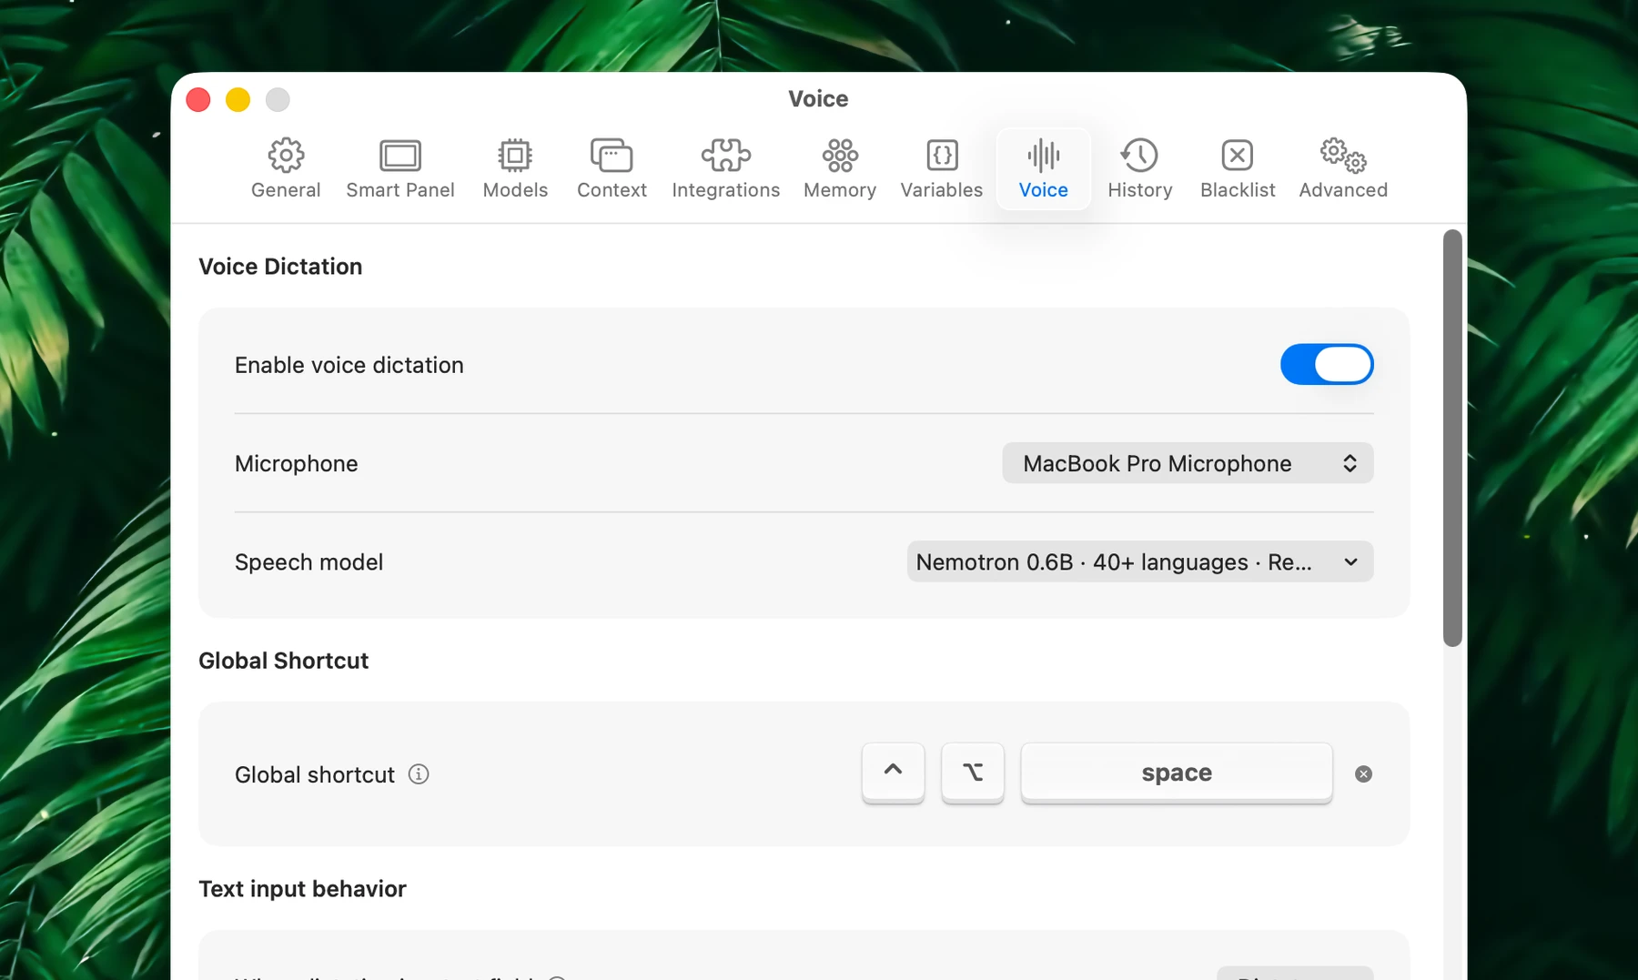
Task: Click the settings pane vertical scrollbar
Action: (x=1452, y=439)
